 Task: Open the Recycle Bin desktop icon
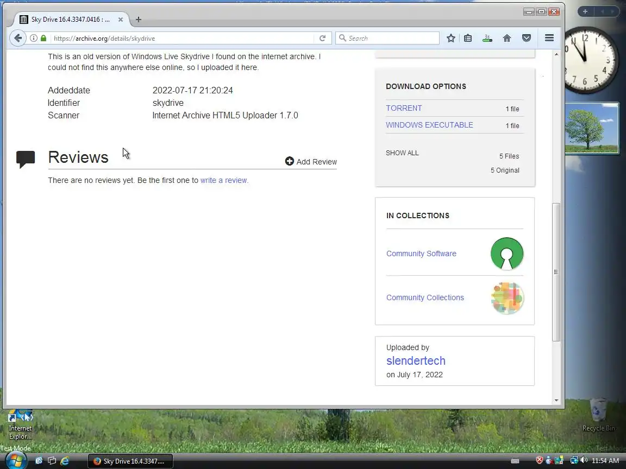[598, 415]
